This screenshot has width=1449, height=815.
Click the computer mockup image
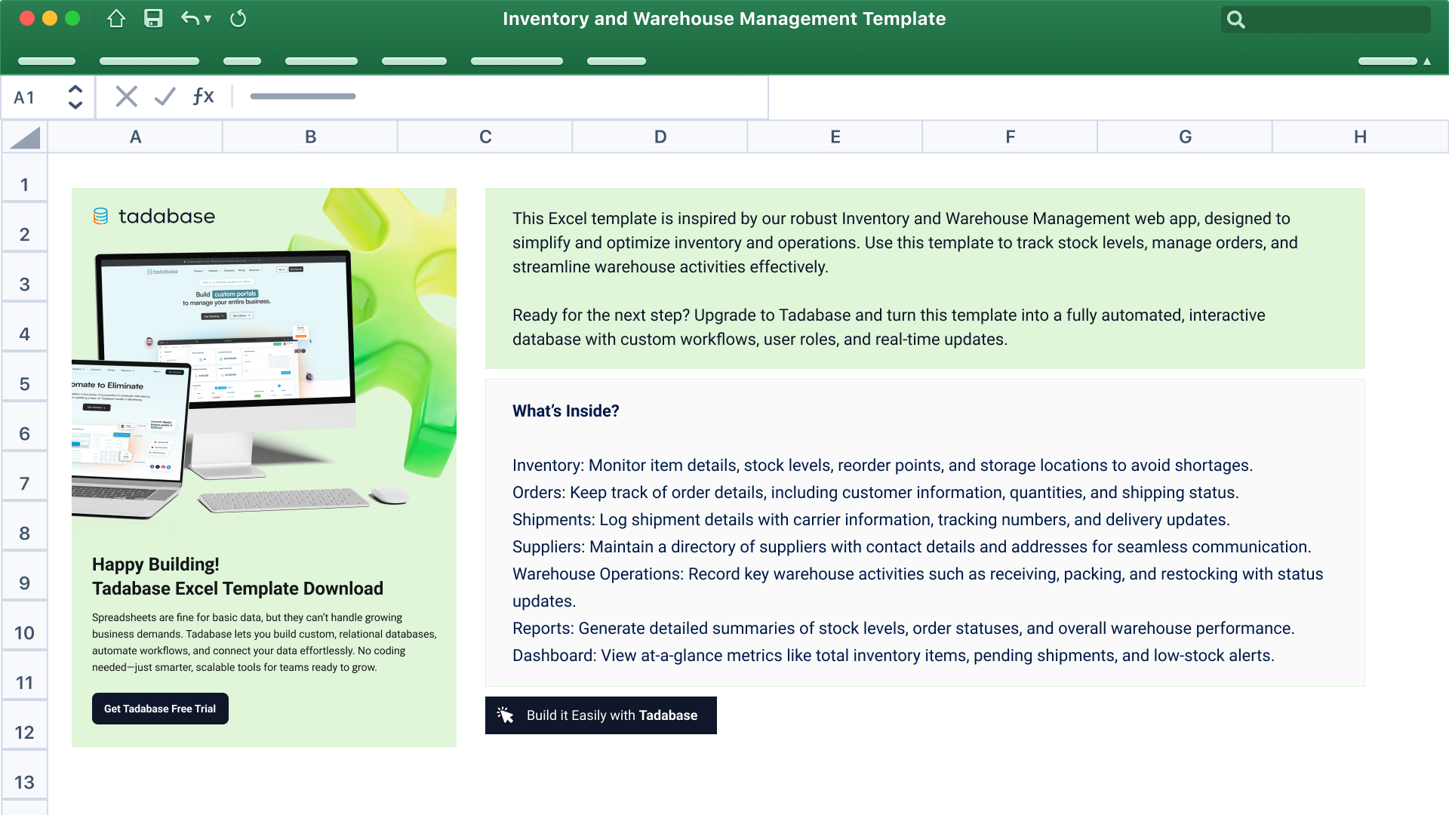(241, 385)
